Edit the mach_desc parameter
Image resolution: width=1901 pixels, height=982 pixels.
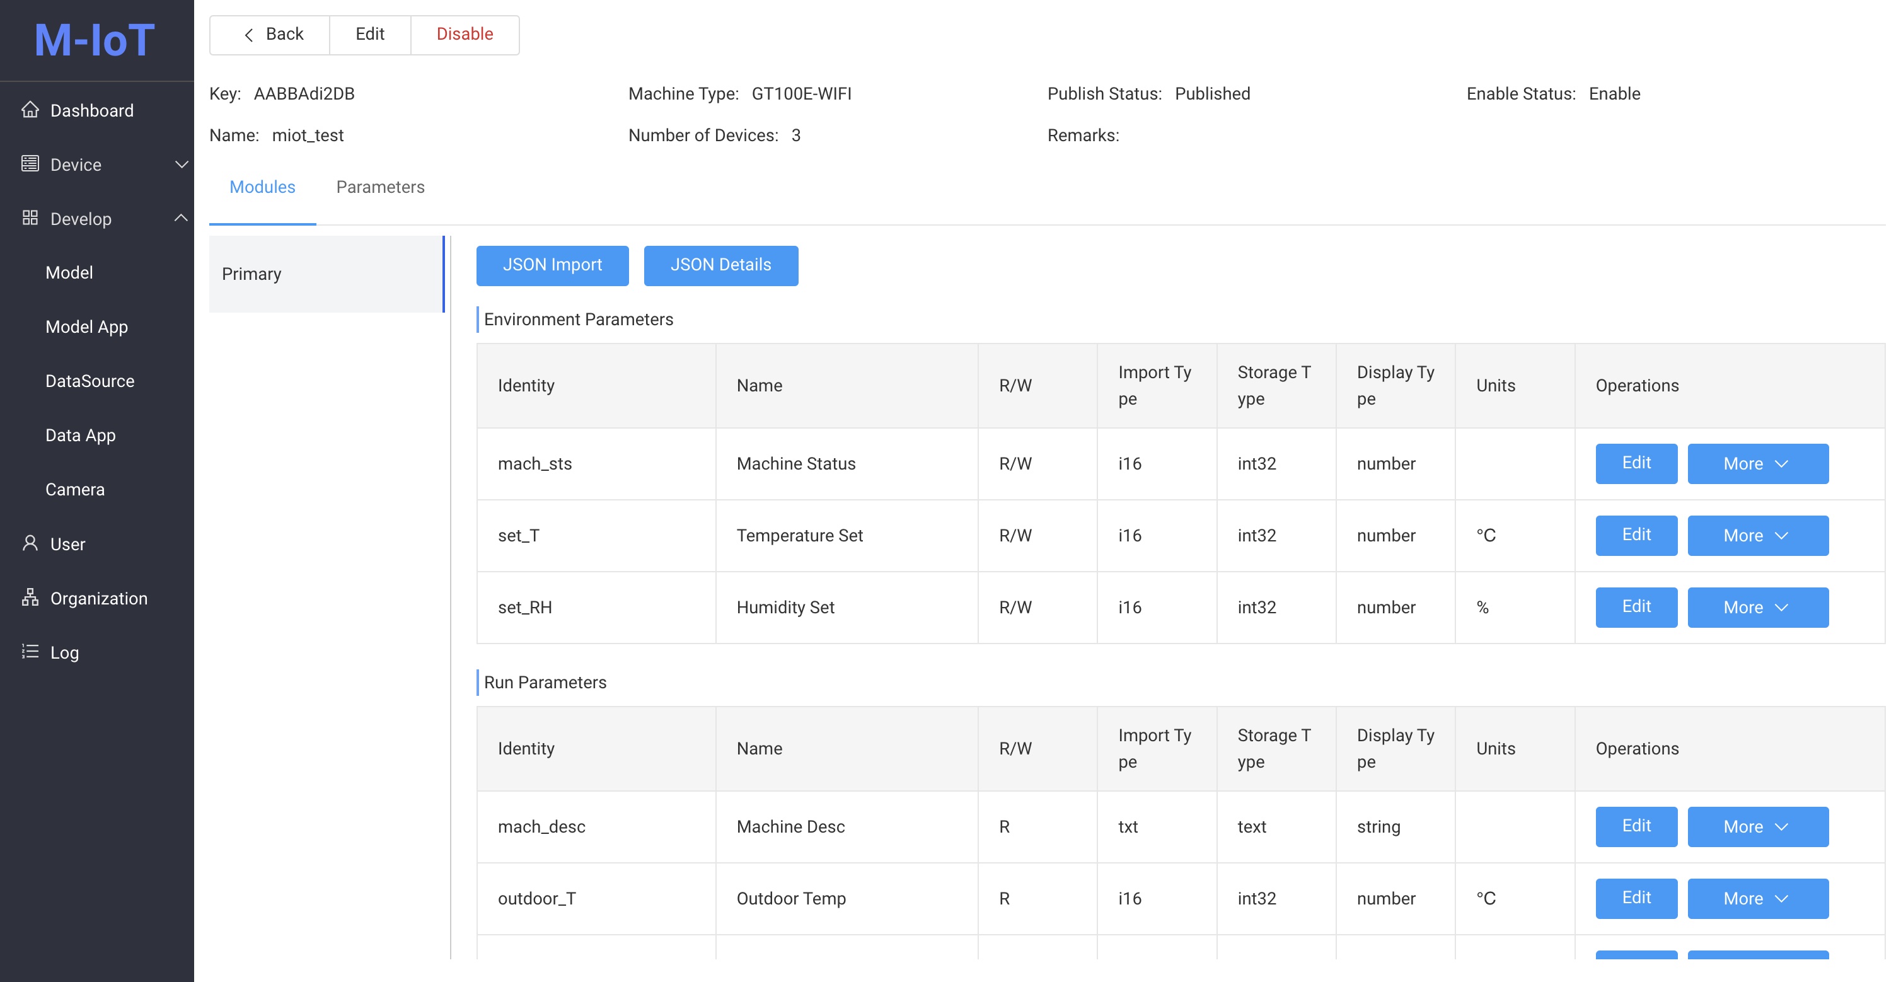click(x=1636, y=826)
